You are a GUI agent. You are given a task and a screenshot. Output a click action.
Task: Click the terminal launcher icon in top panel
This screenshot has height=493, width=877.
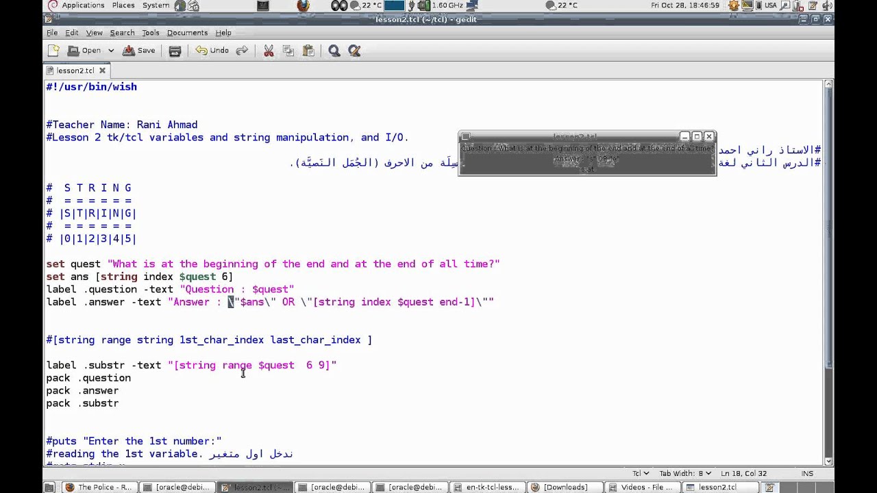click(263, 5)
